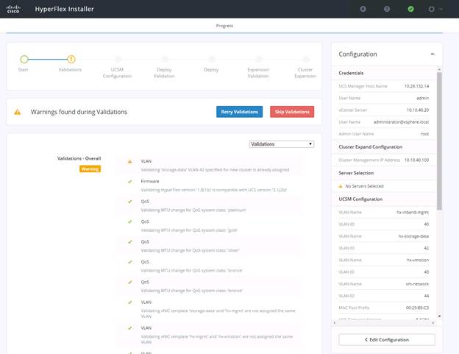This screenshot has width=459, height=354.
Task: Click the MAC Pool Prefix value
Action: coord(417,308)
